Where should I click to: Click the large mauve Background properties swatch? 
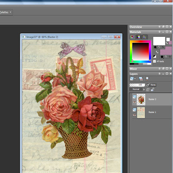click(x=166, y=51)
